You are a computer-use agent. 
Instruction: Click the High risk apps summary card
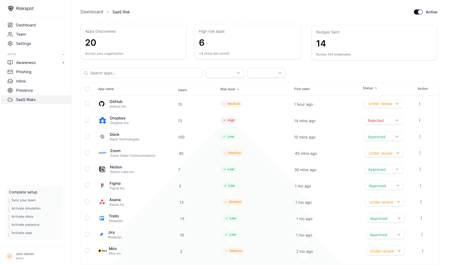pyautogui.click(x=248, y=42)
